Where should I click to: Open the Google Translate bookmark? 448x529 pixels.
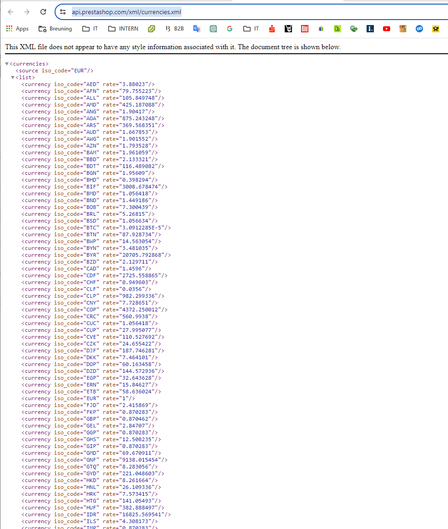pyautogui.click(x=196, y=28)
